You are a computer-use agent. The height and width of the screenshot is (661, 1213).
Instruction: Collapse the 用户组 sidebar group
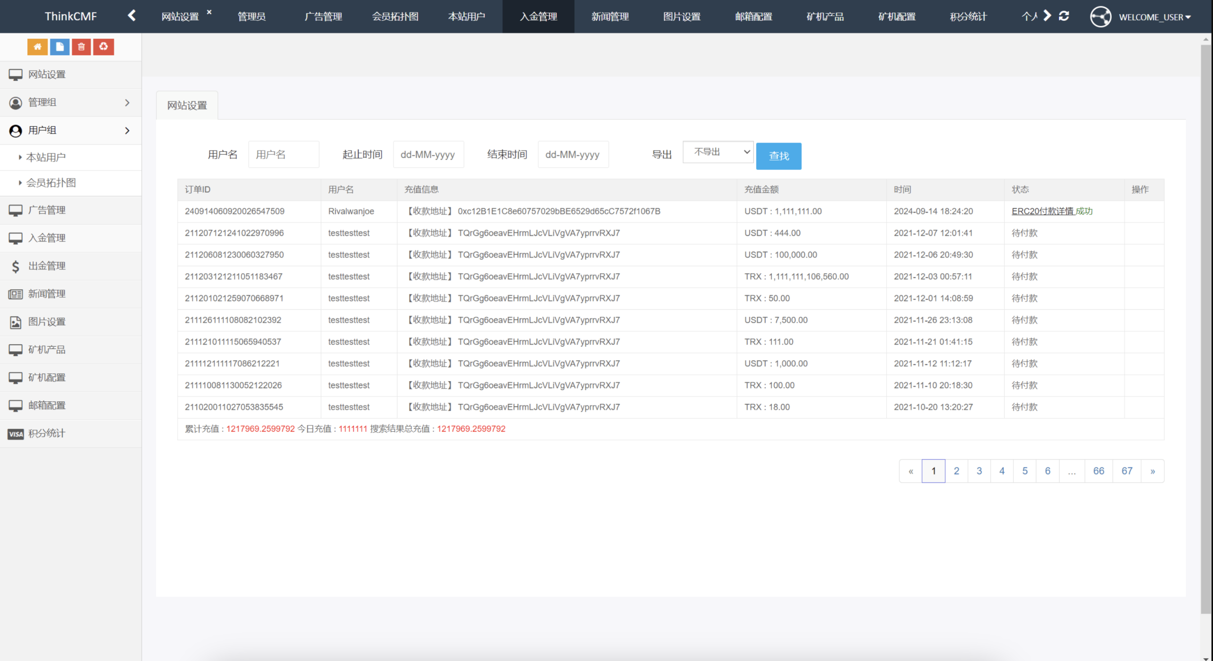71,130
